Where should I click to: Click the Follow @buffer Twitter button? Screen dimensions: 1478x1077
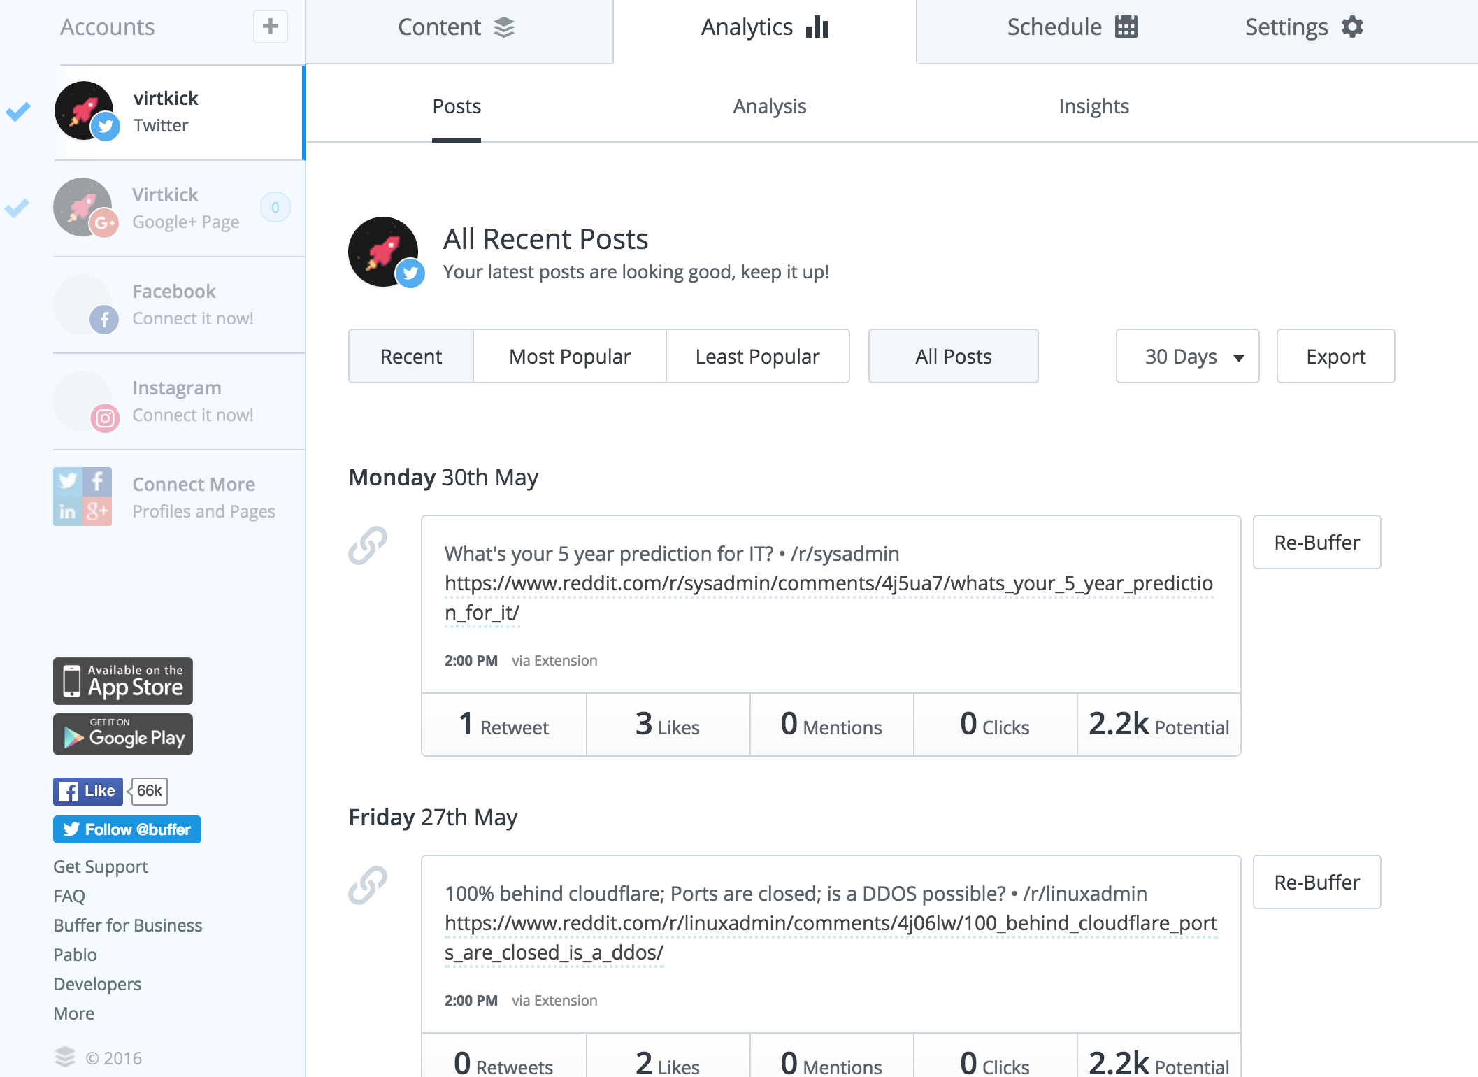click(x=127, y=829)
